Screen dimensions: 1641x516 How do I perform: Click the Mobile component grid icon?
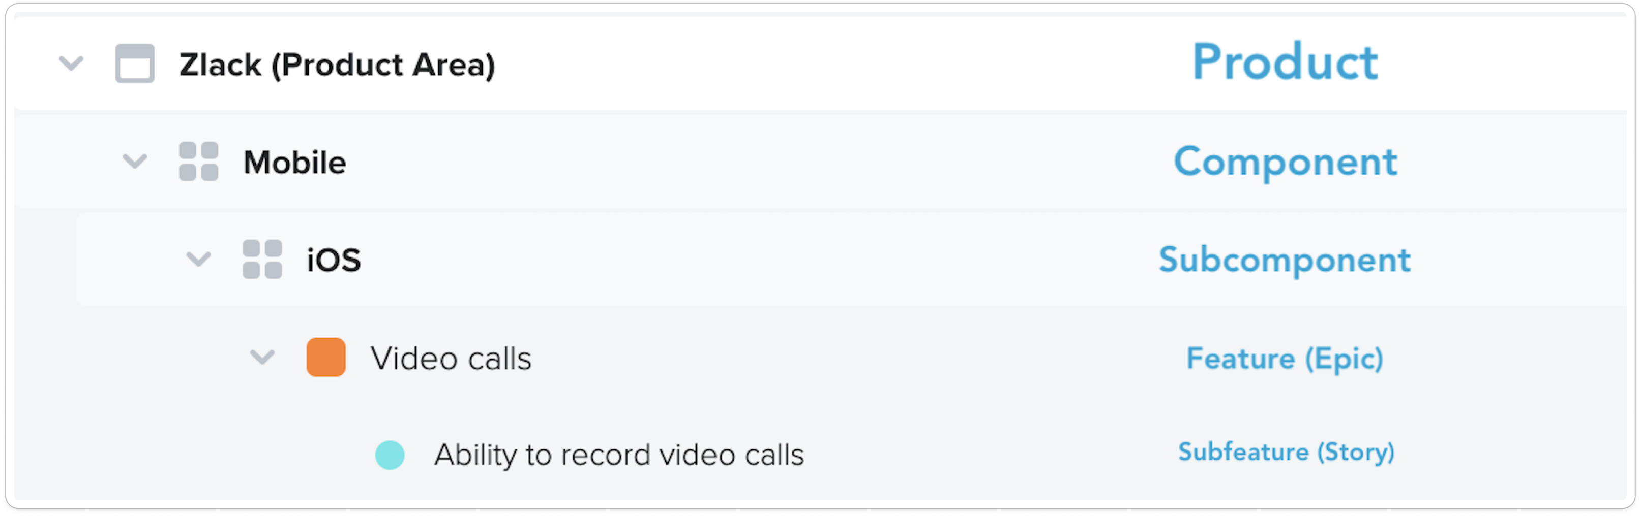(198, 162)
